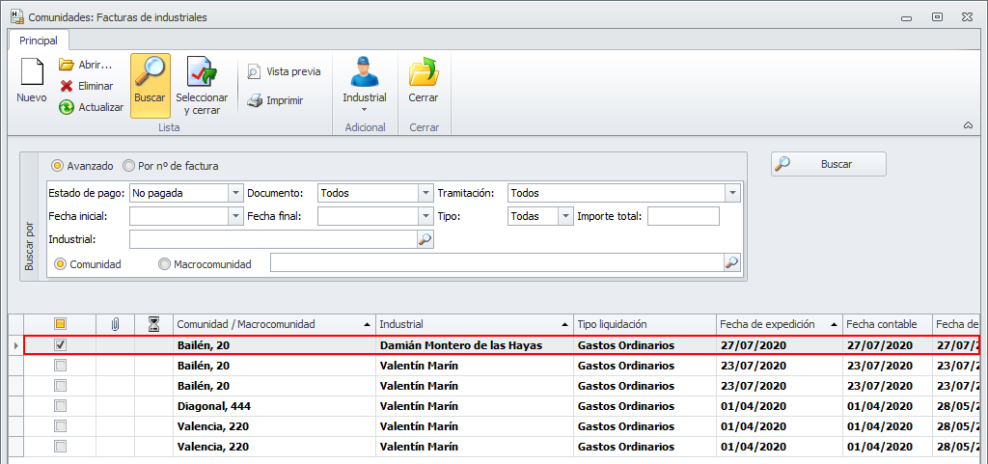Click the Importe total input field
The height and width of the screenshot is (464, 988).
[683, 216]
